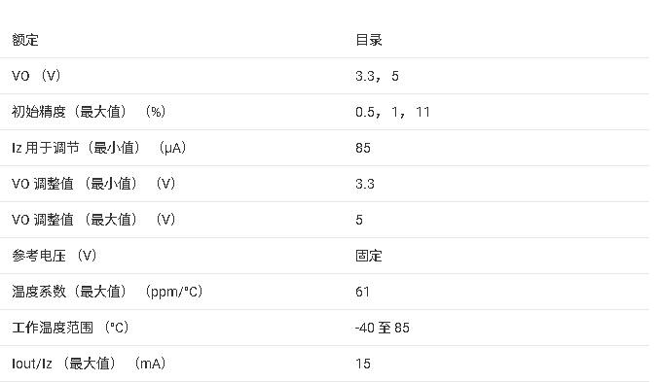659x382 pixels.
Task: Click the 温度系数（最大值）(ppm/°C) label
Action: [107, 292]
